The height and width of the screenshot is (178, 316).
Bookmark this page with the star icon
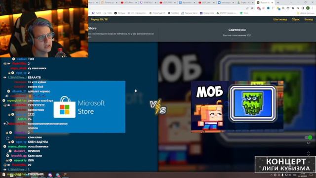(252, 8)
